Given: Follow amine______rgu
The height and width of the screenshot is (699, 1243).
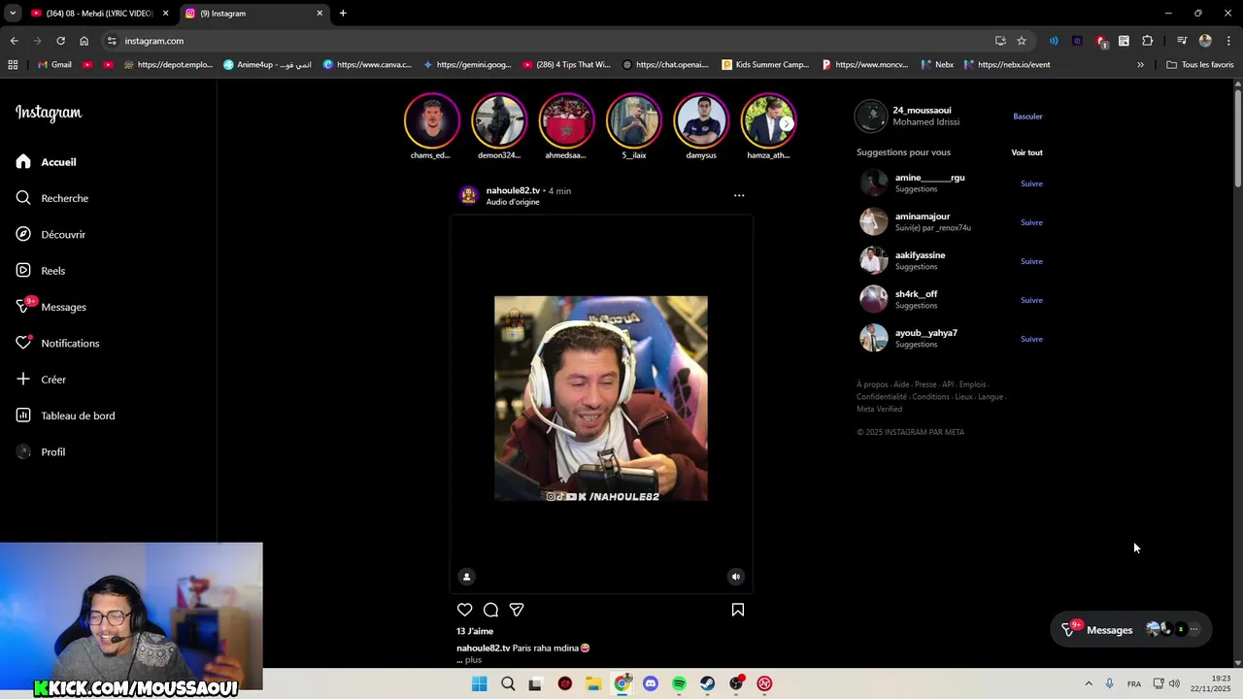Looking at the screenshot, I should [1031, 183].
